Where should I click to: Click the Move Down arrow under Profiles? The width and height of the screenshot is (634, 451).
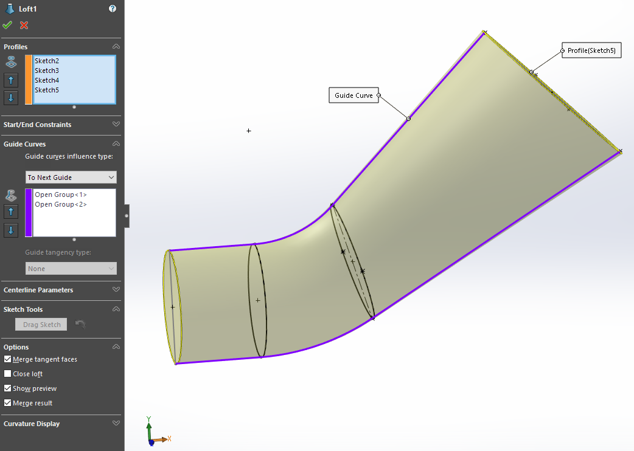[x=10, y=97]
